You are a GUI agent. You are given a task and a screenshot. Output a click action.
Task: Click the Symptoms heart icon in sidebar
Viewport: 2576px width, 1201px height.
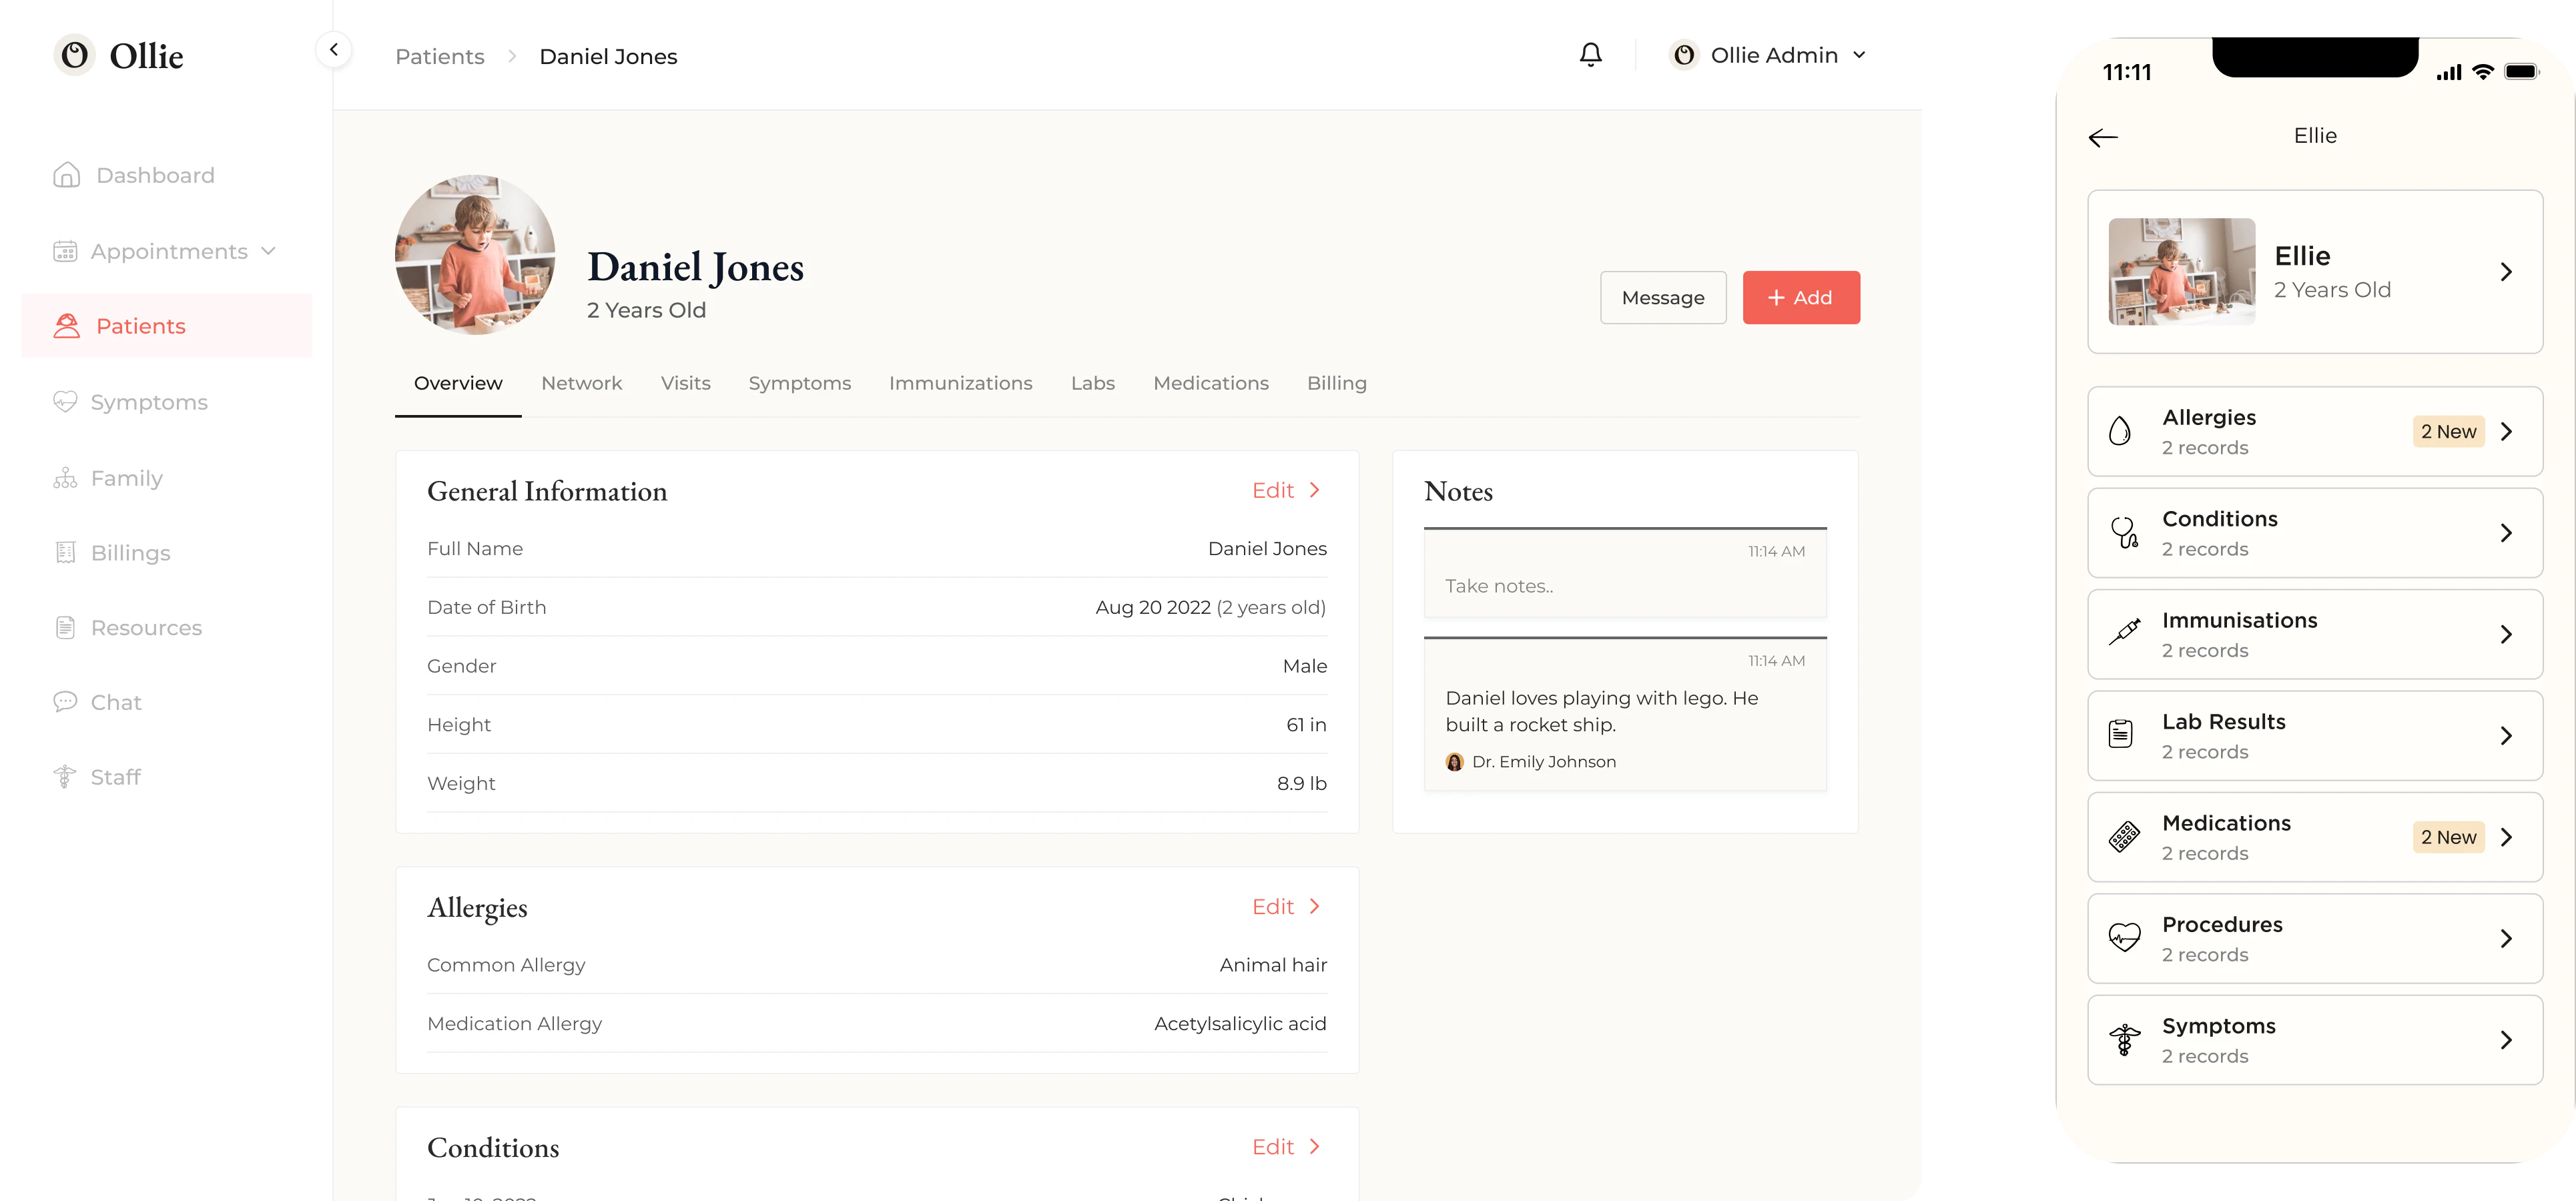pyautogui.click(x=65, y=402)
